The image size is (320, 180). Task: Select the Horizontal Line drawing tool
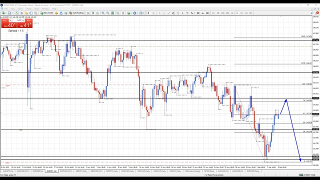click(164, 13)
